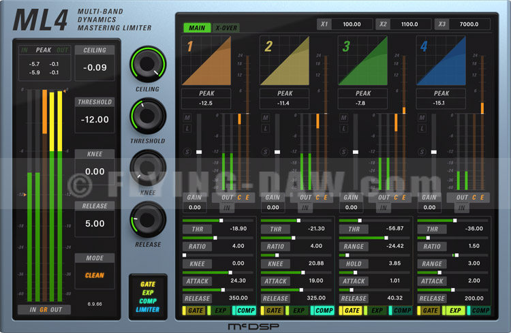Click band 2 ATTACK value 19.00

point(316,280)
